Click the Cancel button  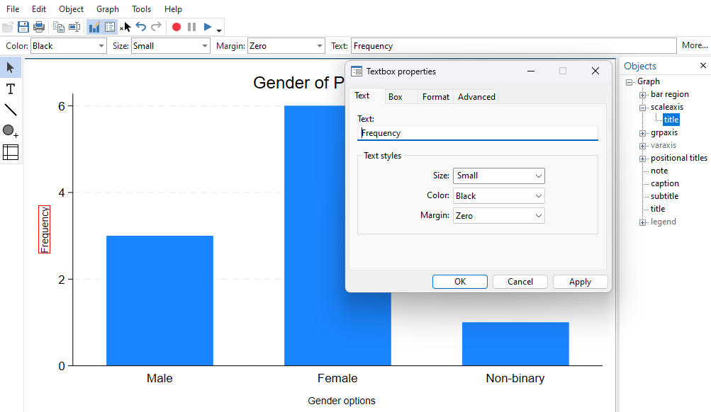point(520,282)
